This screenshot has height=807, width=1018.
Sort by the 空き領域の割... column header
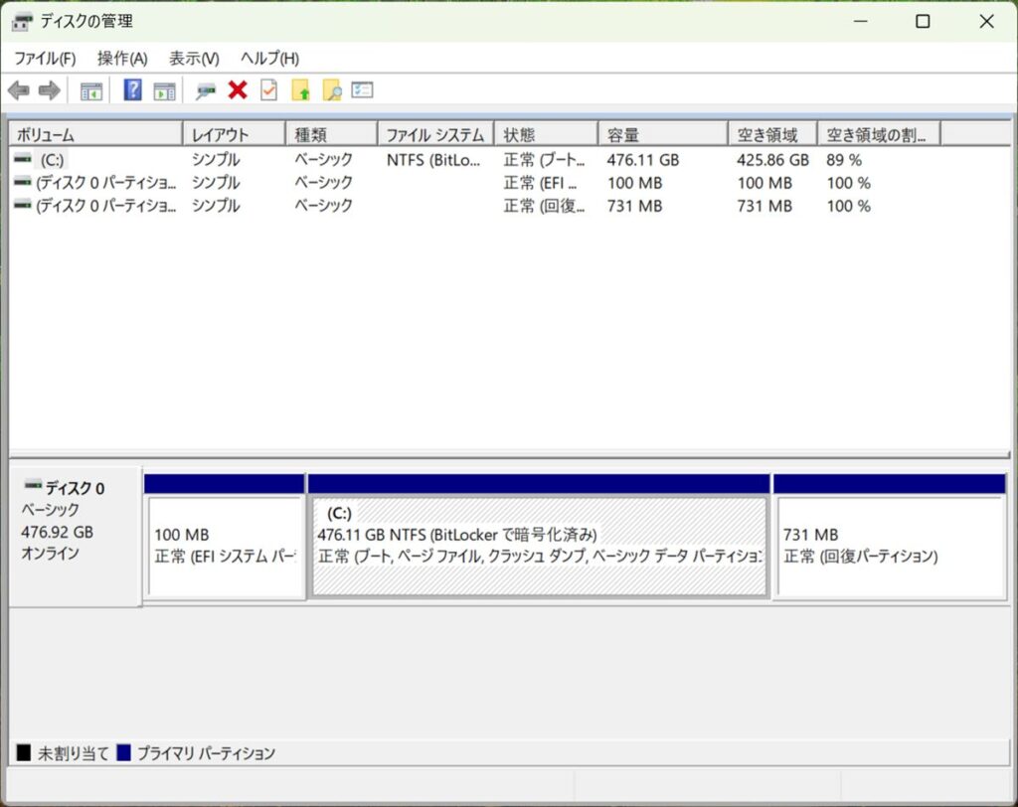(x=880, y=134)
